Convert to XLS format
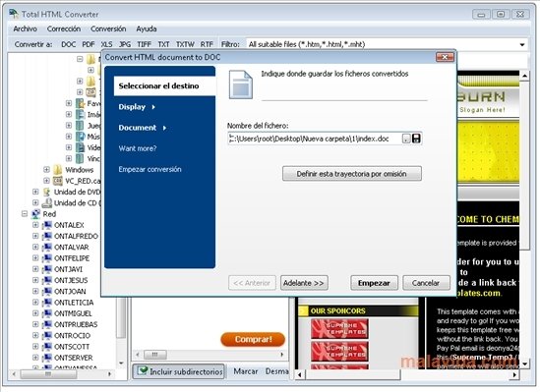 [107, 44]
